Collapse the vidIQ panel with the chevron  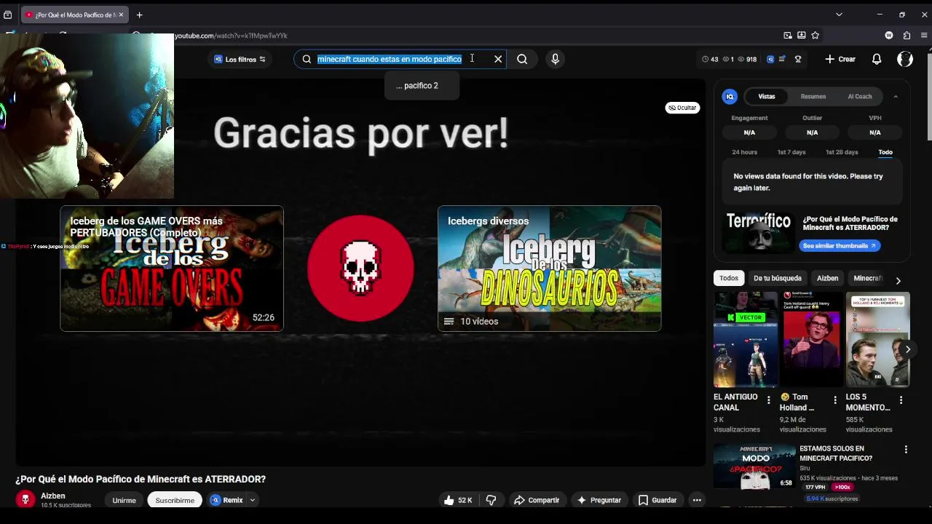pyautogui.click(x=896, y=96)
